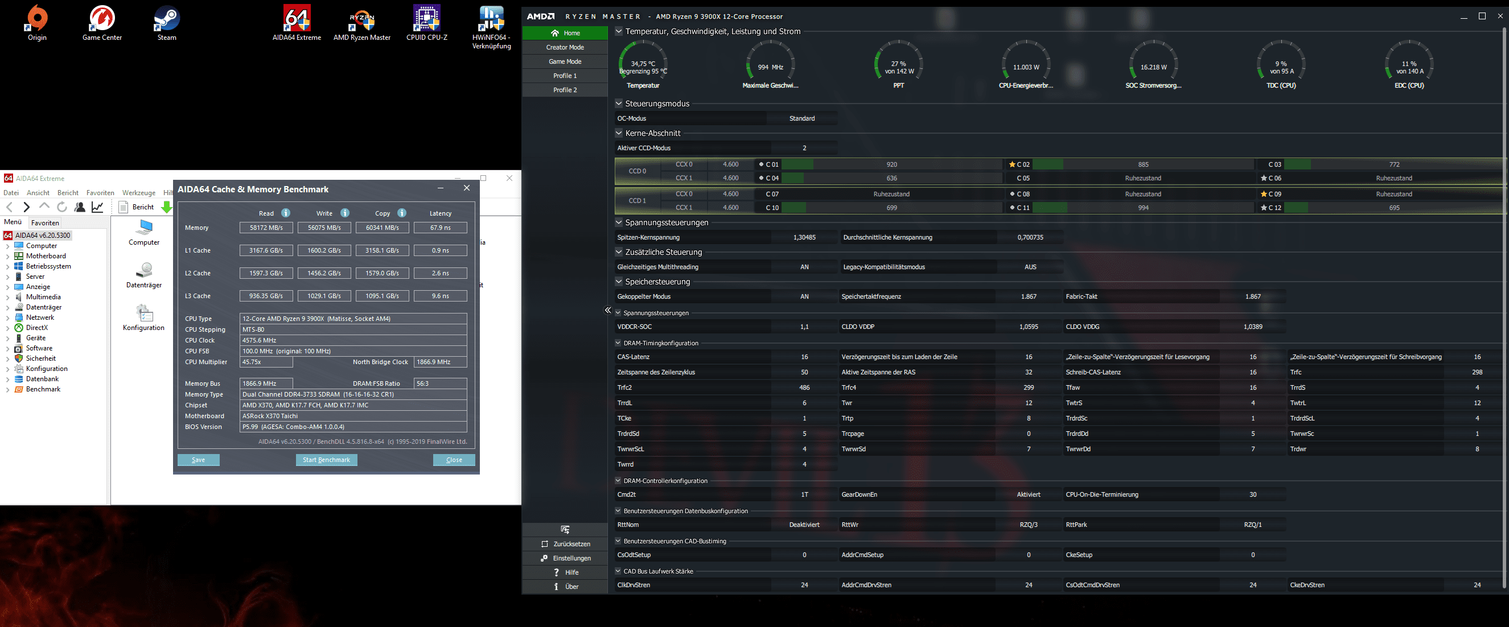Open the Werkzeuge menu in AIDA64
The height and width of the screenshot is (627, 1509).
pos(139,193)
